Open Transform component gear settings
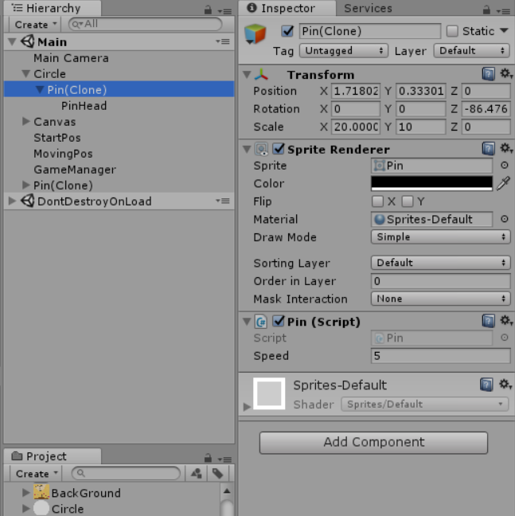Image resolution: width=515 pixels, height=516 pixels. [505, 74]
